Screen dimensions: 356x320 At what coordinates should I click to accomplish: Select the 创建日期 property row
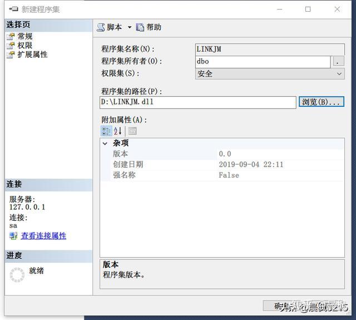tap(222, 165)
